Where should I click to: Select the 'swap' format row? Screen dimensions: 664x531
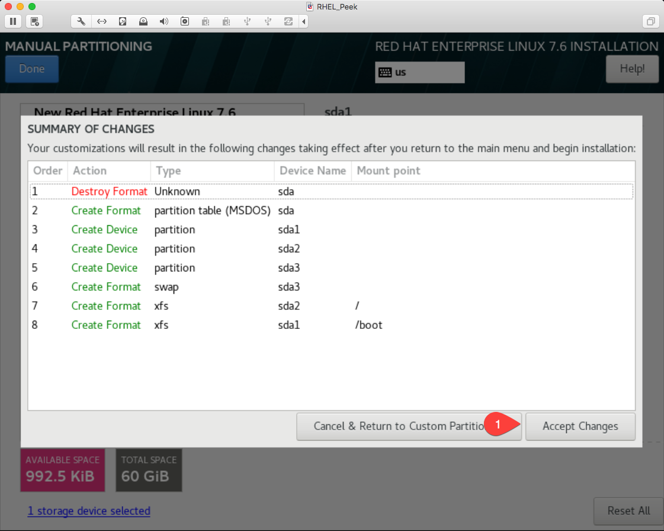click(332, 287)
